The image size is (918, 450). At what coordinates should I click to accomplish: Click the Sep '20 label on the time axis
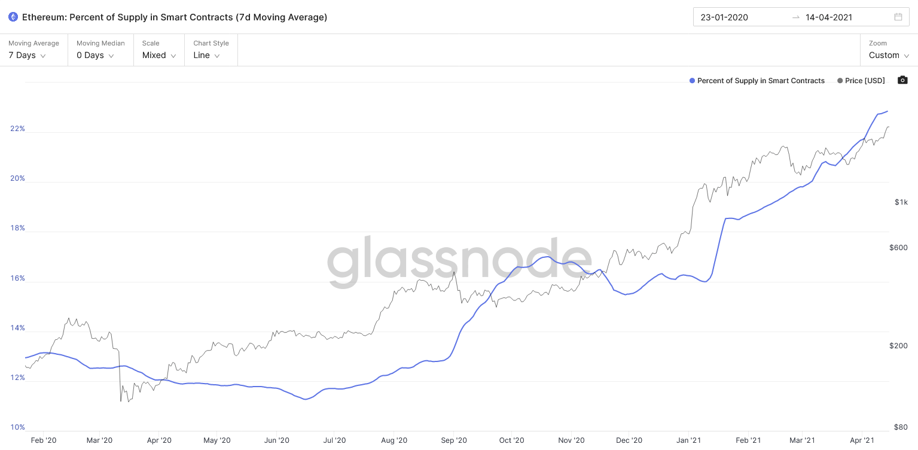pyautogui.click(x=454, y=440)
